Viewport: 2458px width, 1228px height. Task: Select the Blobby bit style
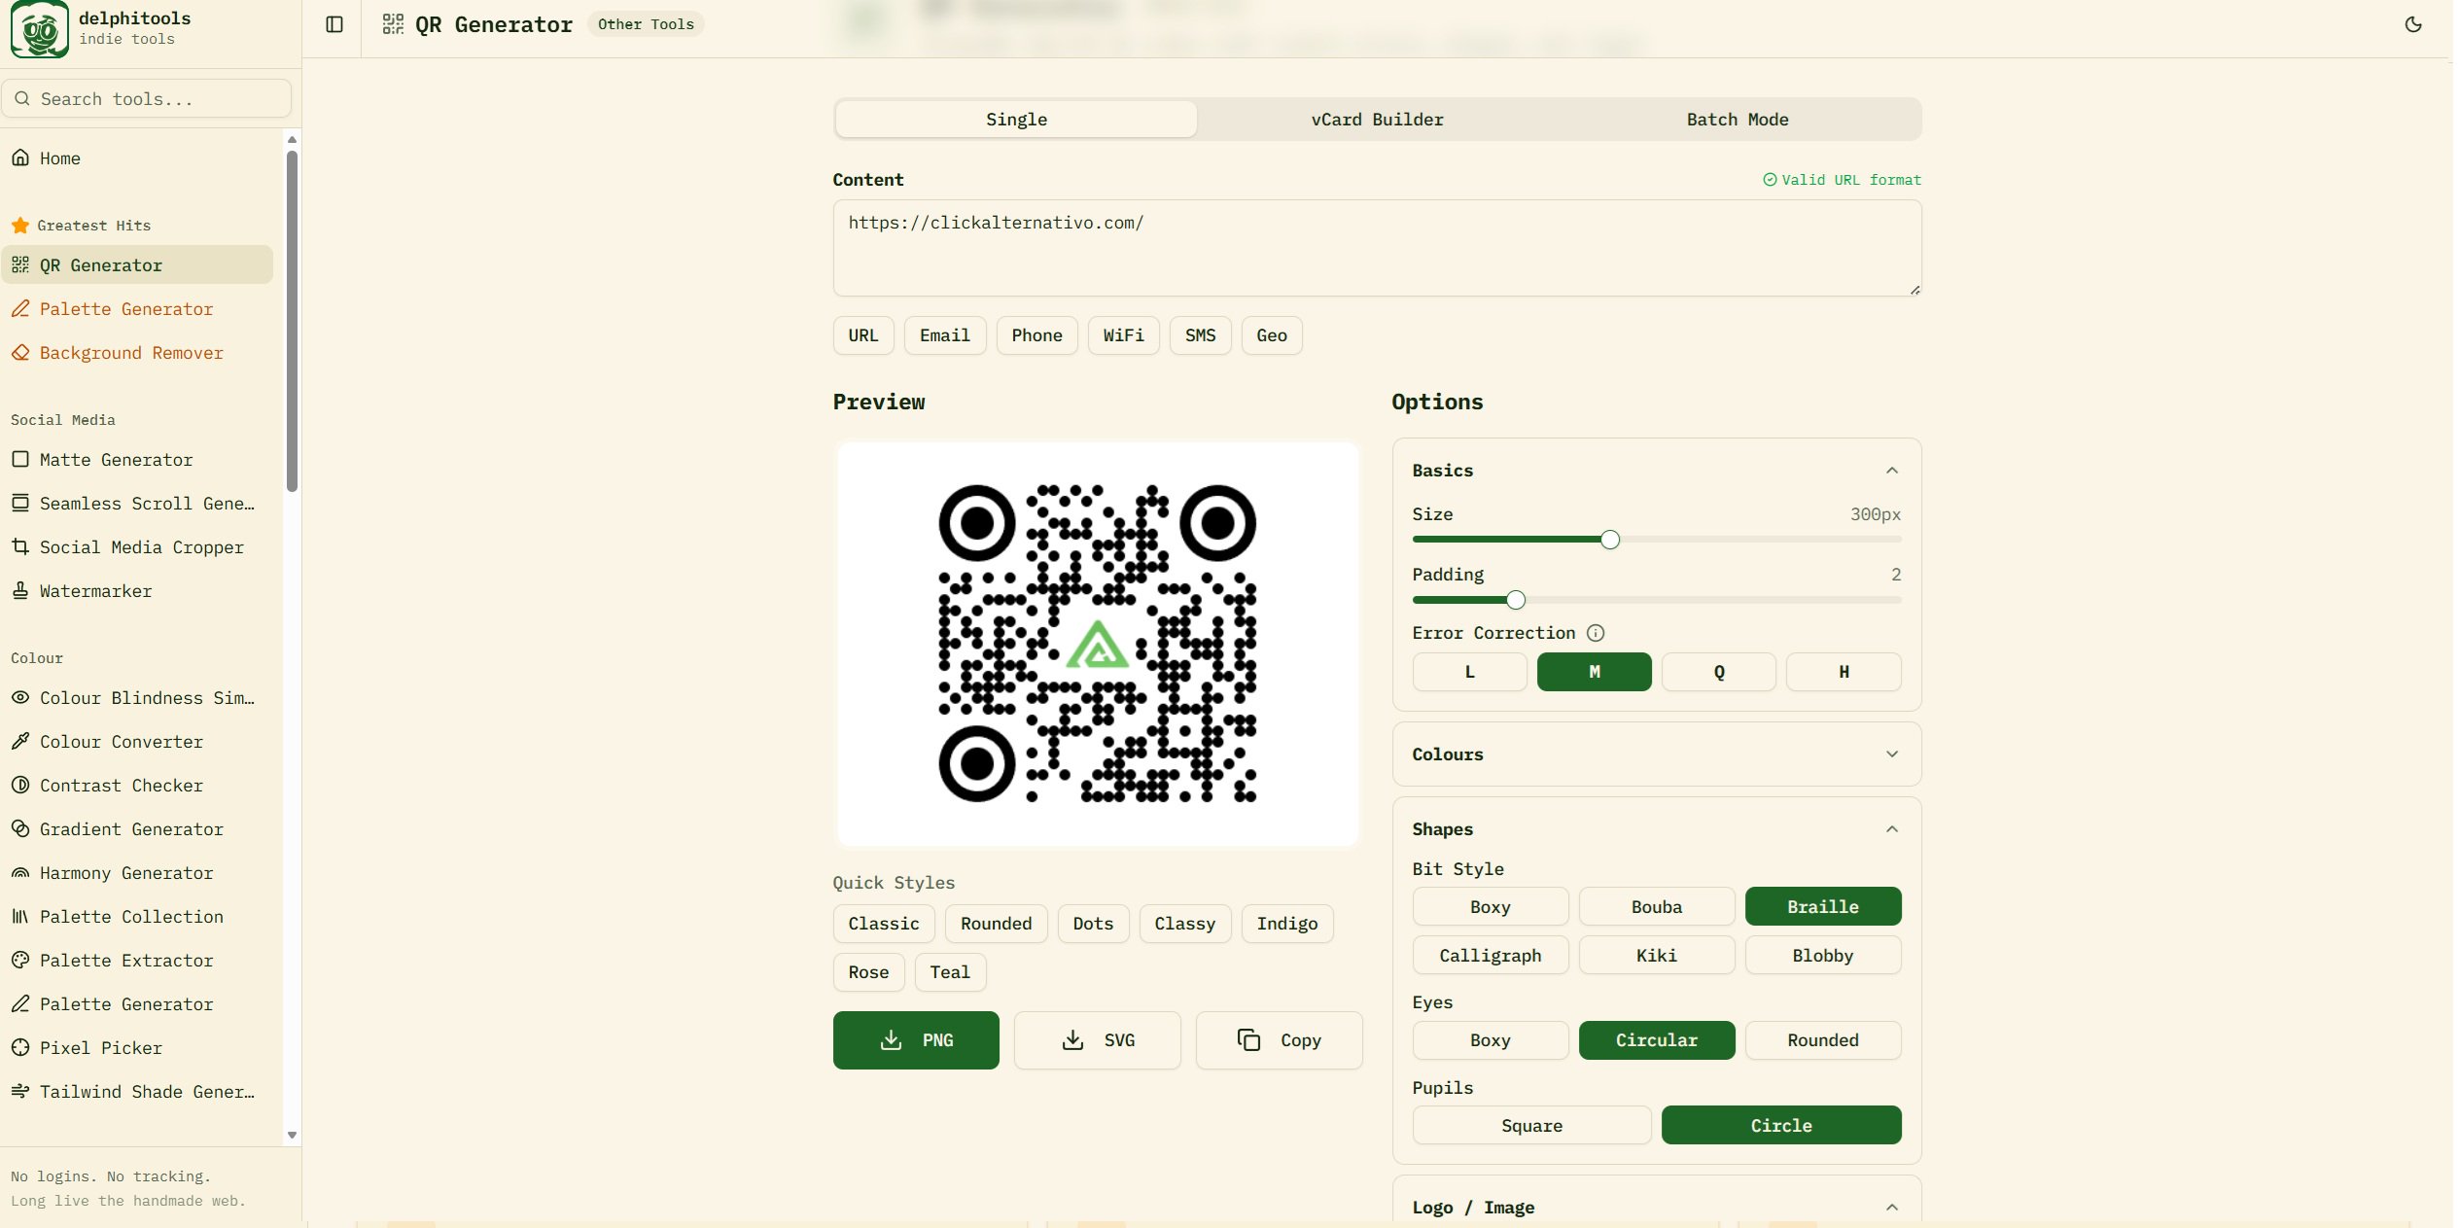[x=1823, y=955]
